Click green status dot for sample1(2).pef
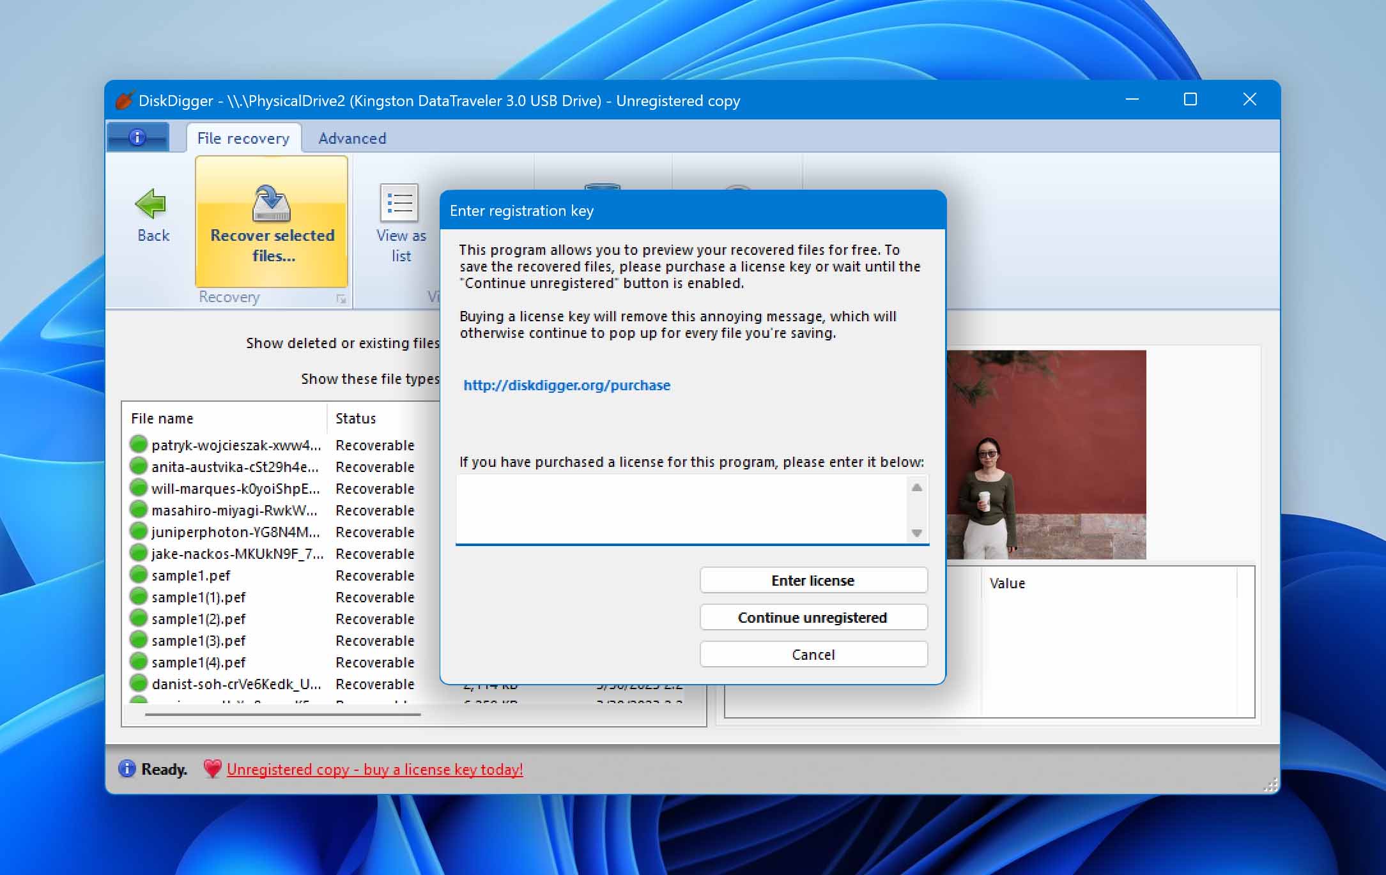1386x875 pixels. [138, 618]
